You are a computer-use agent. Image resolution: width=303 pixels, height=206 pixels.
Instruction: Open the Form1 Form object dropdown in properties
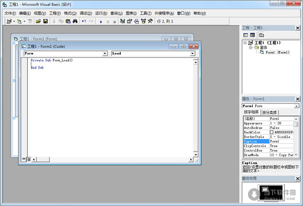(x=296, y=106)
